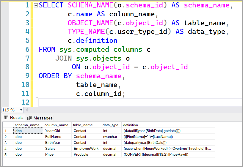Click the dbo cell in row 1
Viewport: 243px width, 167px height.
(x=28, y=131)
